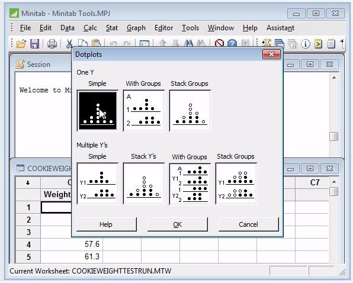The image size is (353, 283).
Task: Click the worksheet data direction arrow cell
Action: pyautogui.click(x=28, y=183)
